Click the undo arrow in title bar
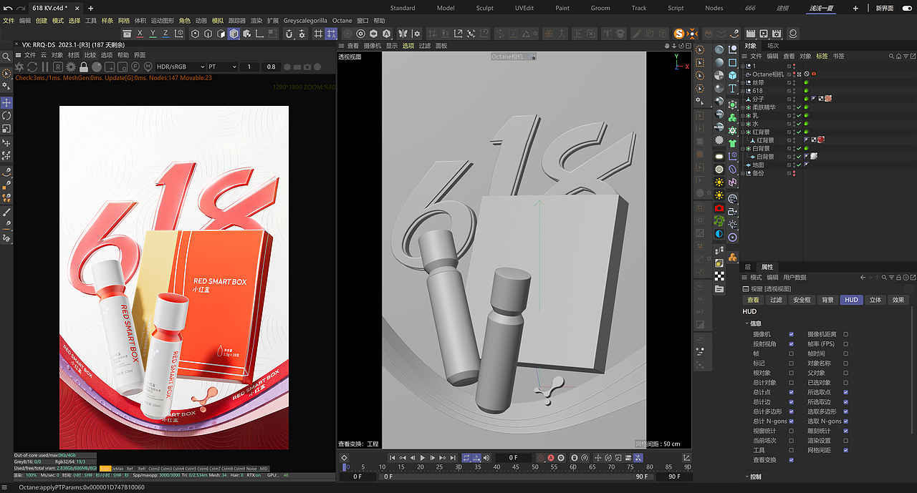 7,8
